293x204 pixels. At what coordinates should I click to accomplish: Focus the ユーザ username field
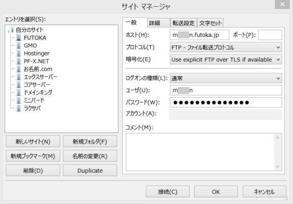click(226, 90)
